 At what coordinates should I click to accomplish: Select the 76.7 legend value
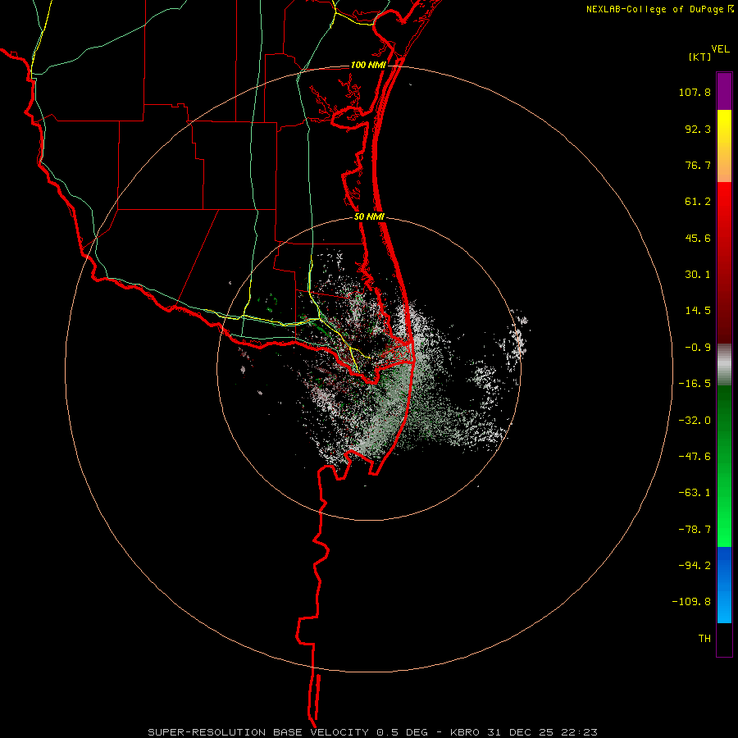click(698, 165)
